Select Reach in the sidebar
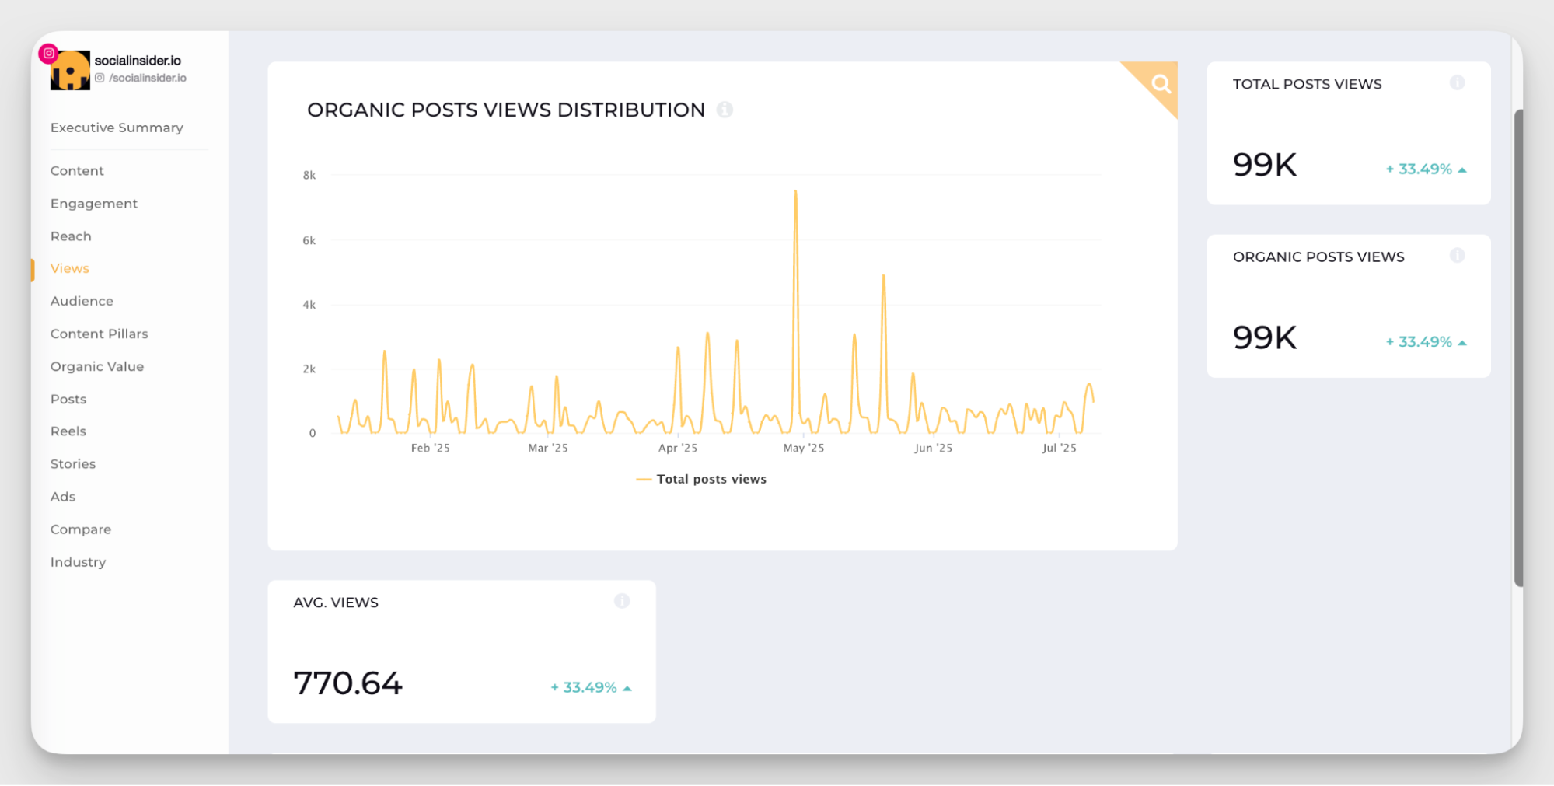Image resolution: width=1554 pixels, height=786 pixels. pos(71,236)
